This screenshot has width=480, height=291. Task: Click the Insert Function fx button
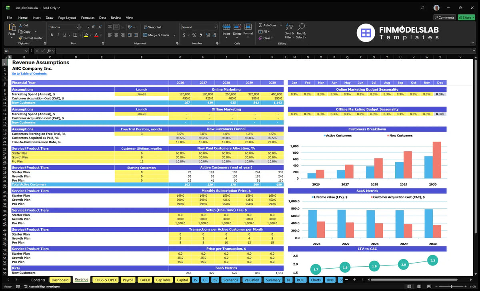coord(49,51)
